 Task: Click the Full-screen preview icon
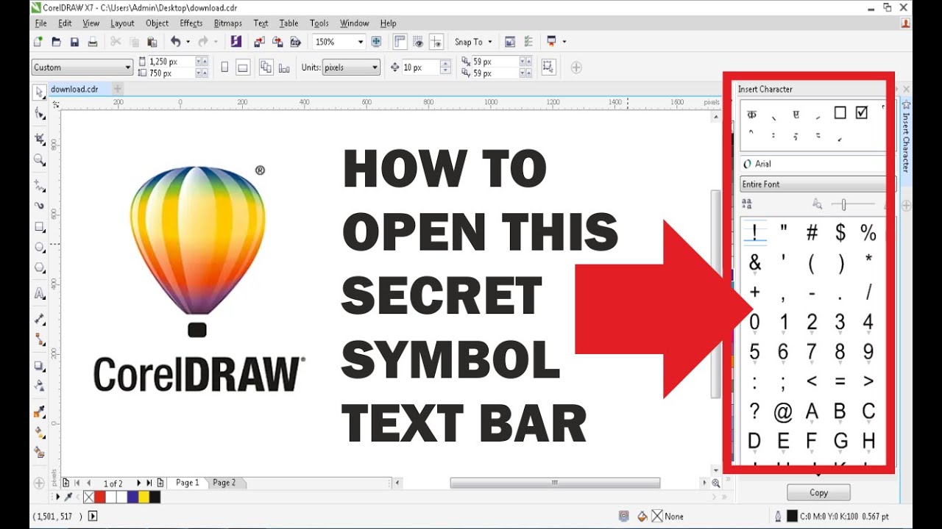tap(377, 42)
